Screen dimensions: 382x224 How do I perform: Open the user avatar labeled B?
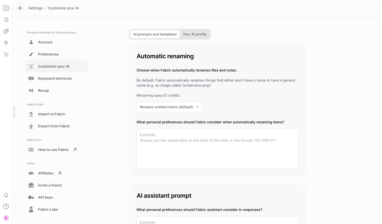pyautogui.click(x=6, y=218)
